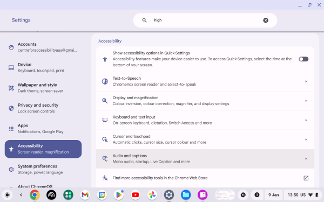Screen dimensions: 324x202
Task: Click the cursor icon beside Cursor and touchpad
Action: (x=105, y=140)
